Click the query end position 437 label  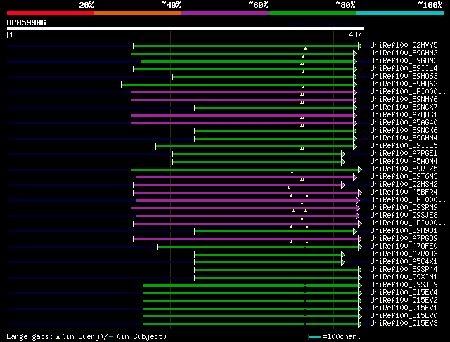(x=355, y=34)
